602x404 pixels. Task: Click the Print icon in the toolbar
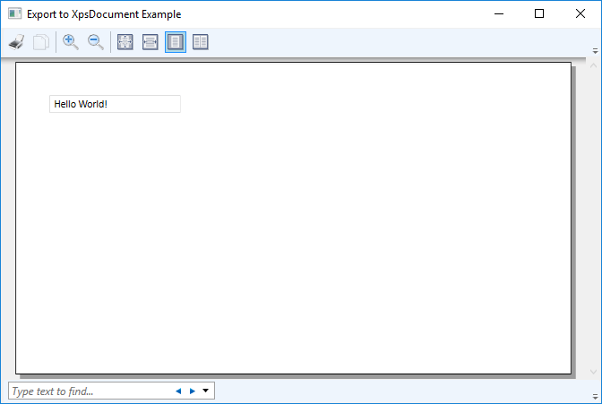pos(16,42)
